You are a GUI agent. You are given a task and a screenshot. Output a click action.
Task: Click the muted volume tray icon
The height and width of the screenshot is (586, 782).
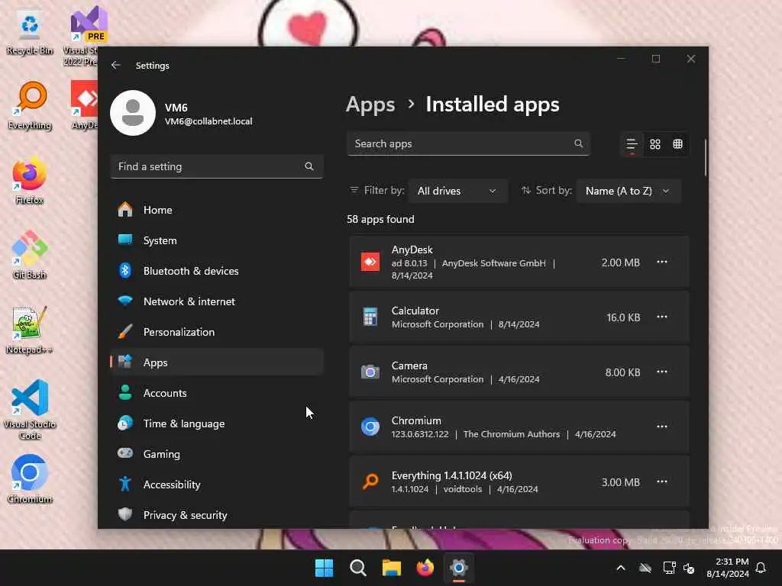tap(690, 568)
